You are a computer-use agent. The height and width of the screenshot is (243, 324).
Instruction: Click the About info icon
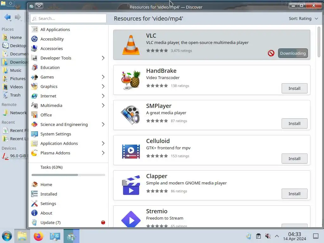[x=34, y=213]
